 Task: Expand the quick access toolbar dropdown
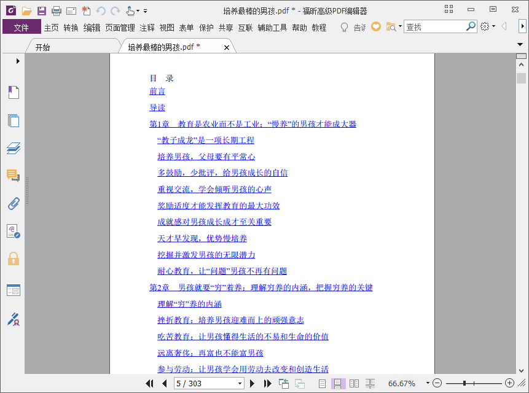tap(145, 11)
